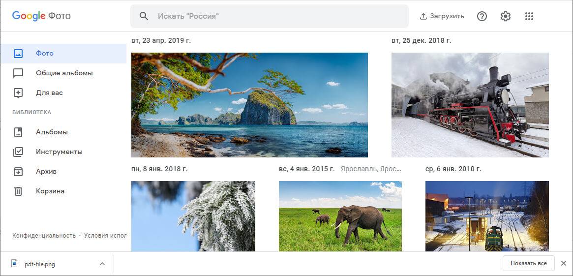
Task: Click the Показать все button
Action: coord(528,263)
